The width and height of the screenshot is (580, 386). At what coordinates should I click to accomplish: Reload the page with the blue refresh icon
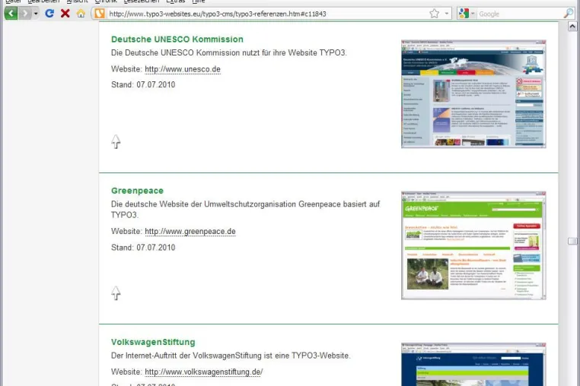point(49,14)
